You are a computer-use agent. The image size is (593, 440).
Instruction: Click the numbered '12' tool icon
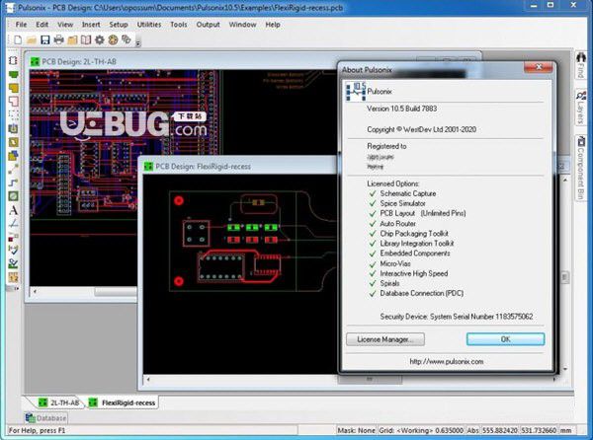[x=13, y=278]
